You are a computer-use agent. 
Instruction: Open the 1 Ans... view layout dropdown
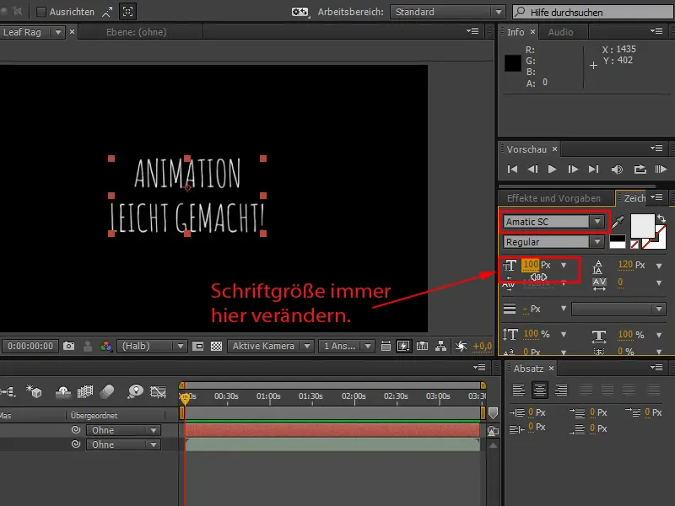[346, 346]
